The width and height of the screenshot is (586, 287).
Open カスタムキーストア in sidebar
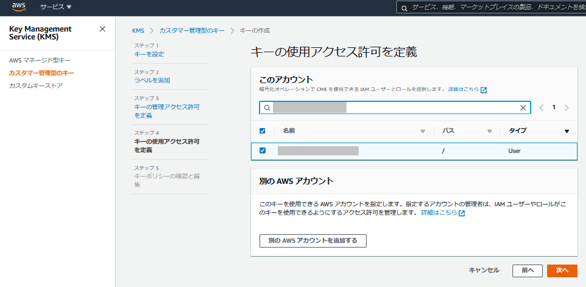pyautogui.click(x=36, y=86)
